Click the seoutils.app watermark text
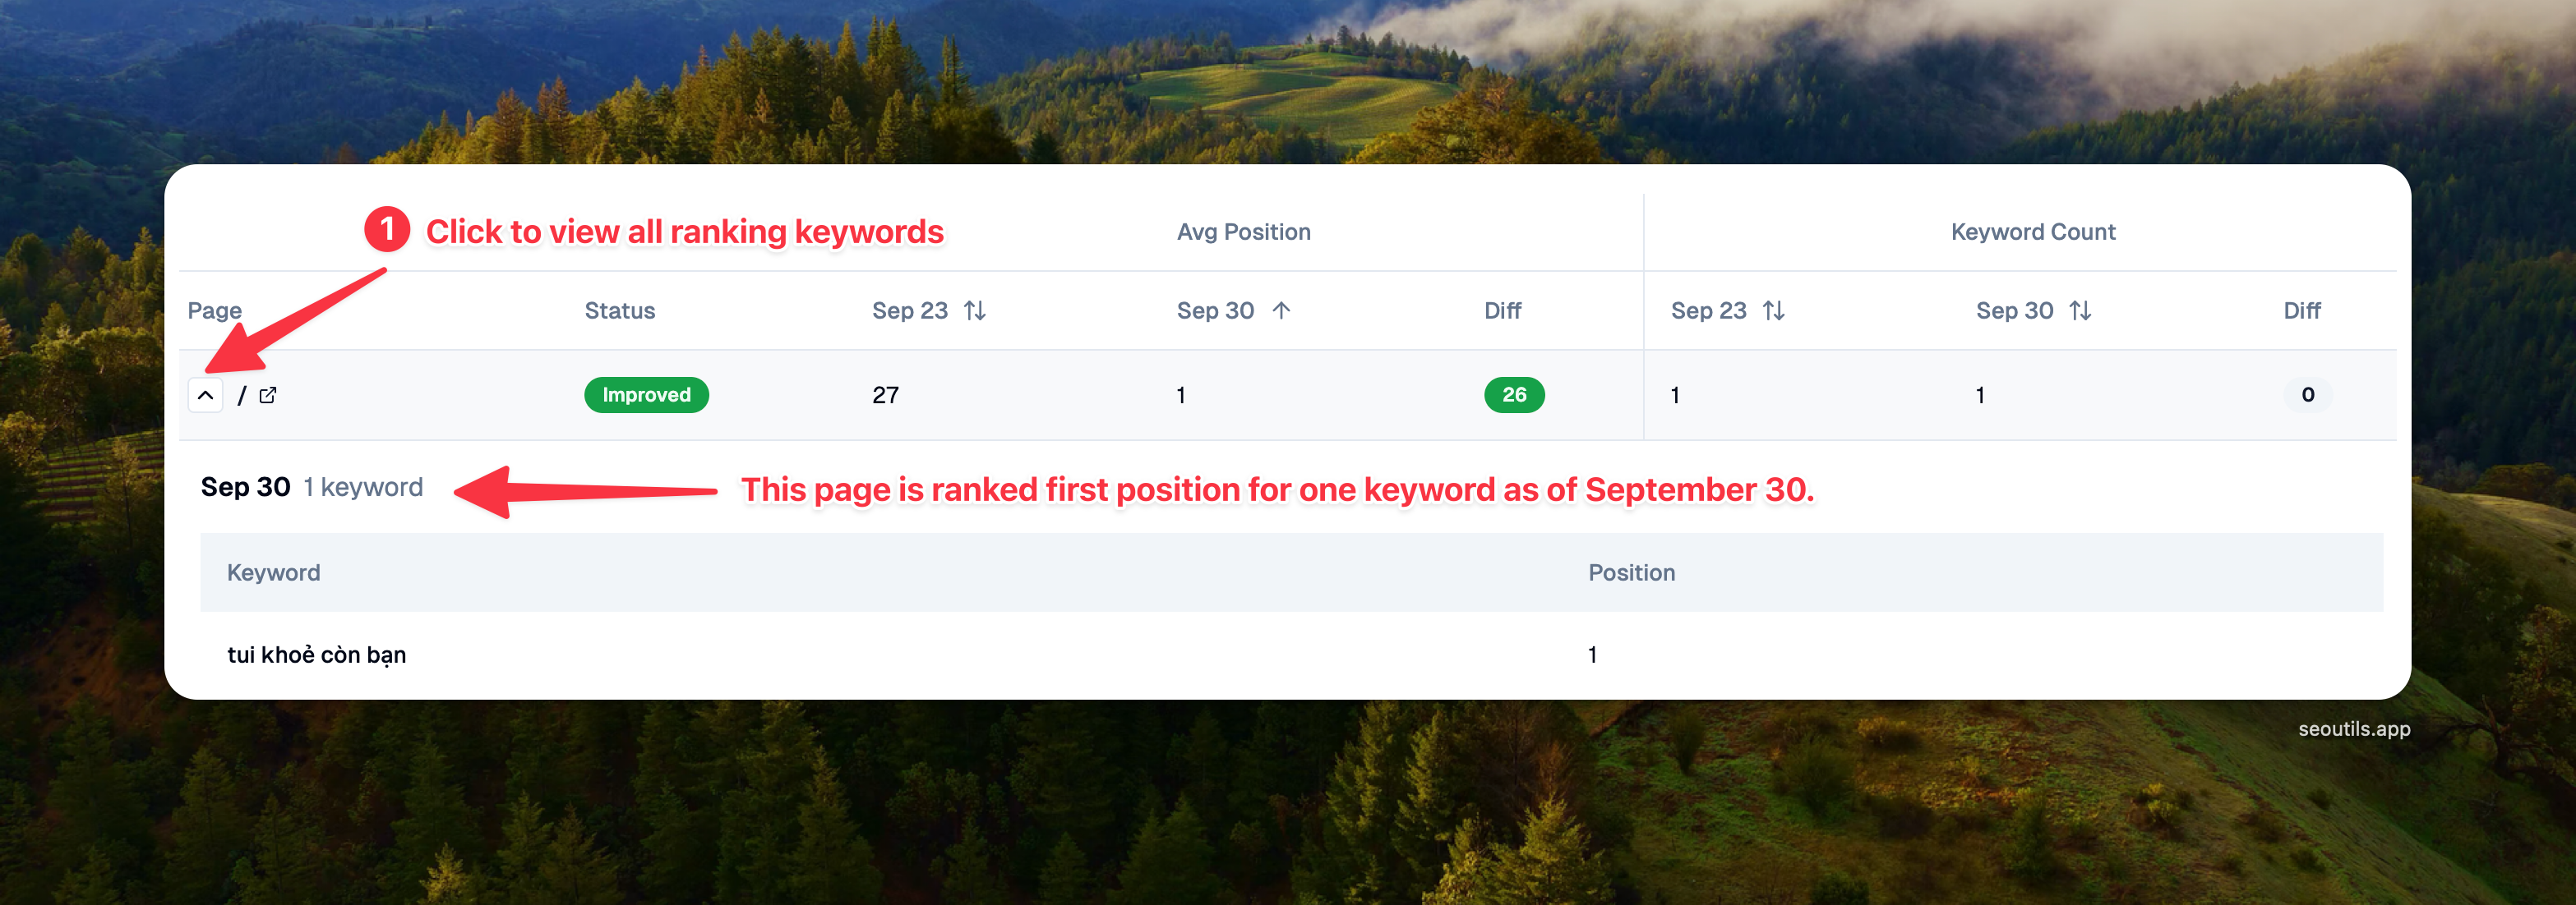The height and width of the screenshot is (905, 2576). [x=2353, y=729]
